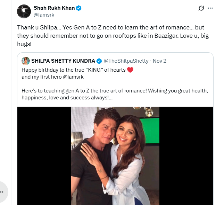Open the tweet's three-dot More menu
This screenshot has height=205, width=216.
(x=210, y=8)
